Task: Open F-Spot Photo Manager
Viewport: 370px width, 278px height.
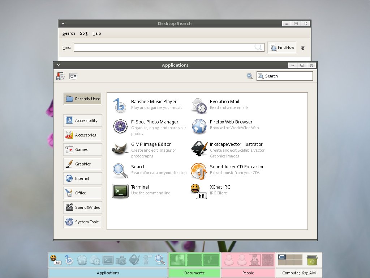Action: point(149,127)
